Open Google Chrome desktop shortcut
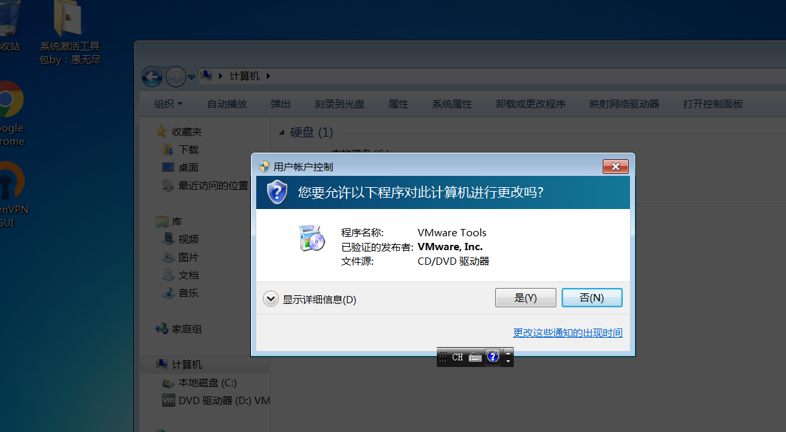This screenshot has width=786, height=432. click(11, 113)
